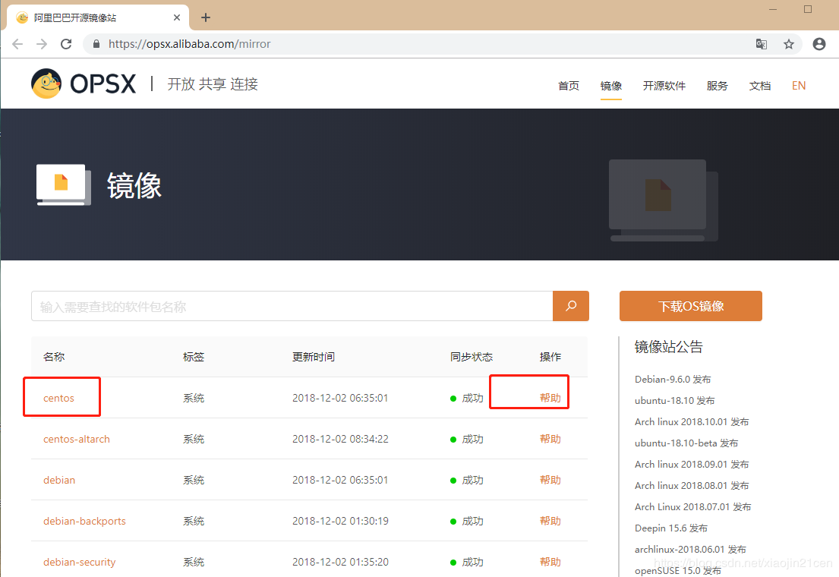
Task: Open a new browser tab
Action: (206, 17)
